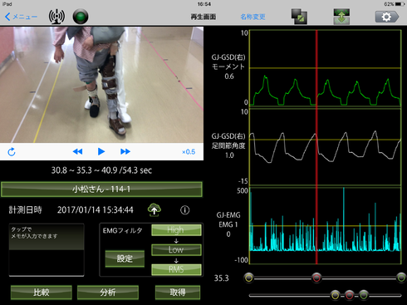Image resolution: width=407 pixels, height=305 pixels.
Task: Open 名称変更 rename option
Action: pyautogui.click(x=253, y=17)
